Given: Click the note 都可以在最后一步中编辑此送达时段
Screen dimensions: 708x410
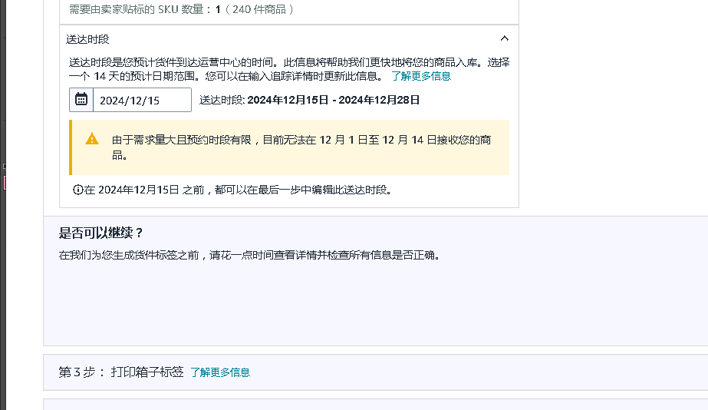Looking at the screenshot, I should pos(302,190).
